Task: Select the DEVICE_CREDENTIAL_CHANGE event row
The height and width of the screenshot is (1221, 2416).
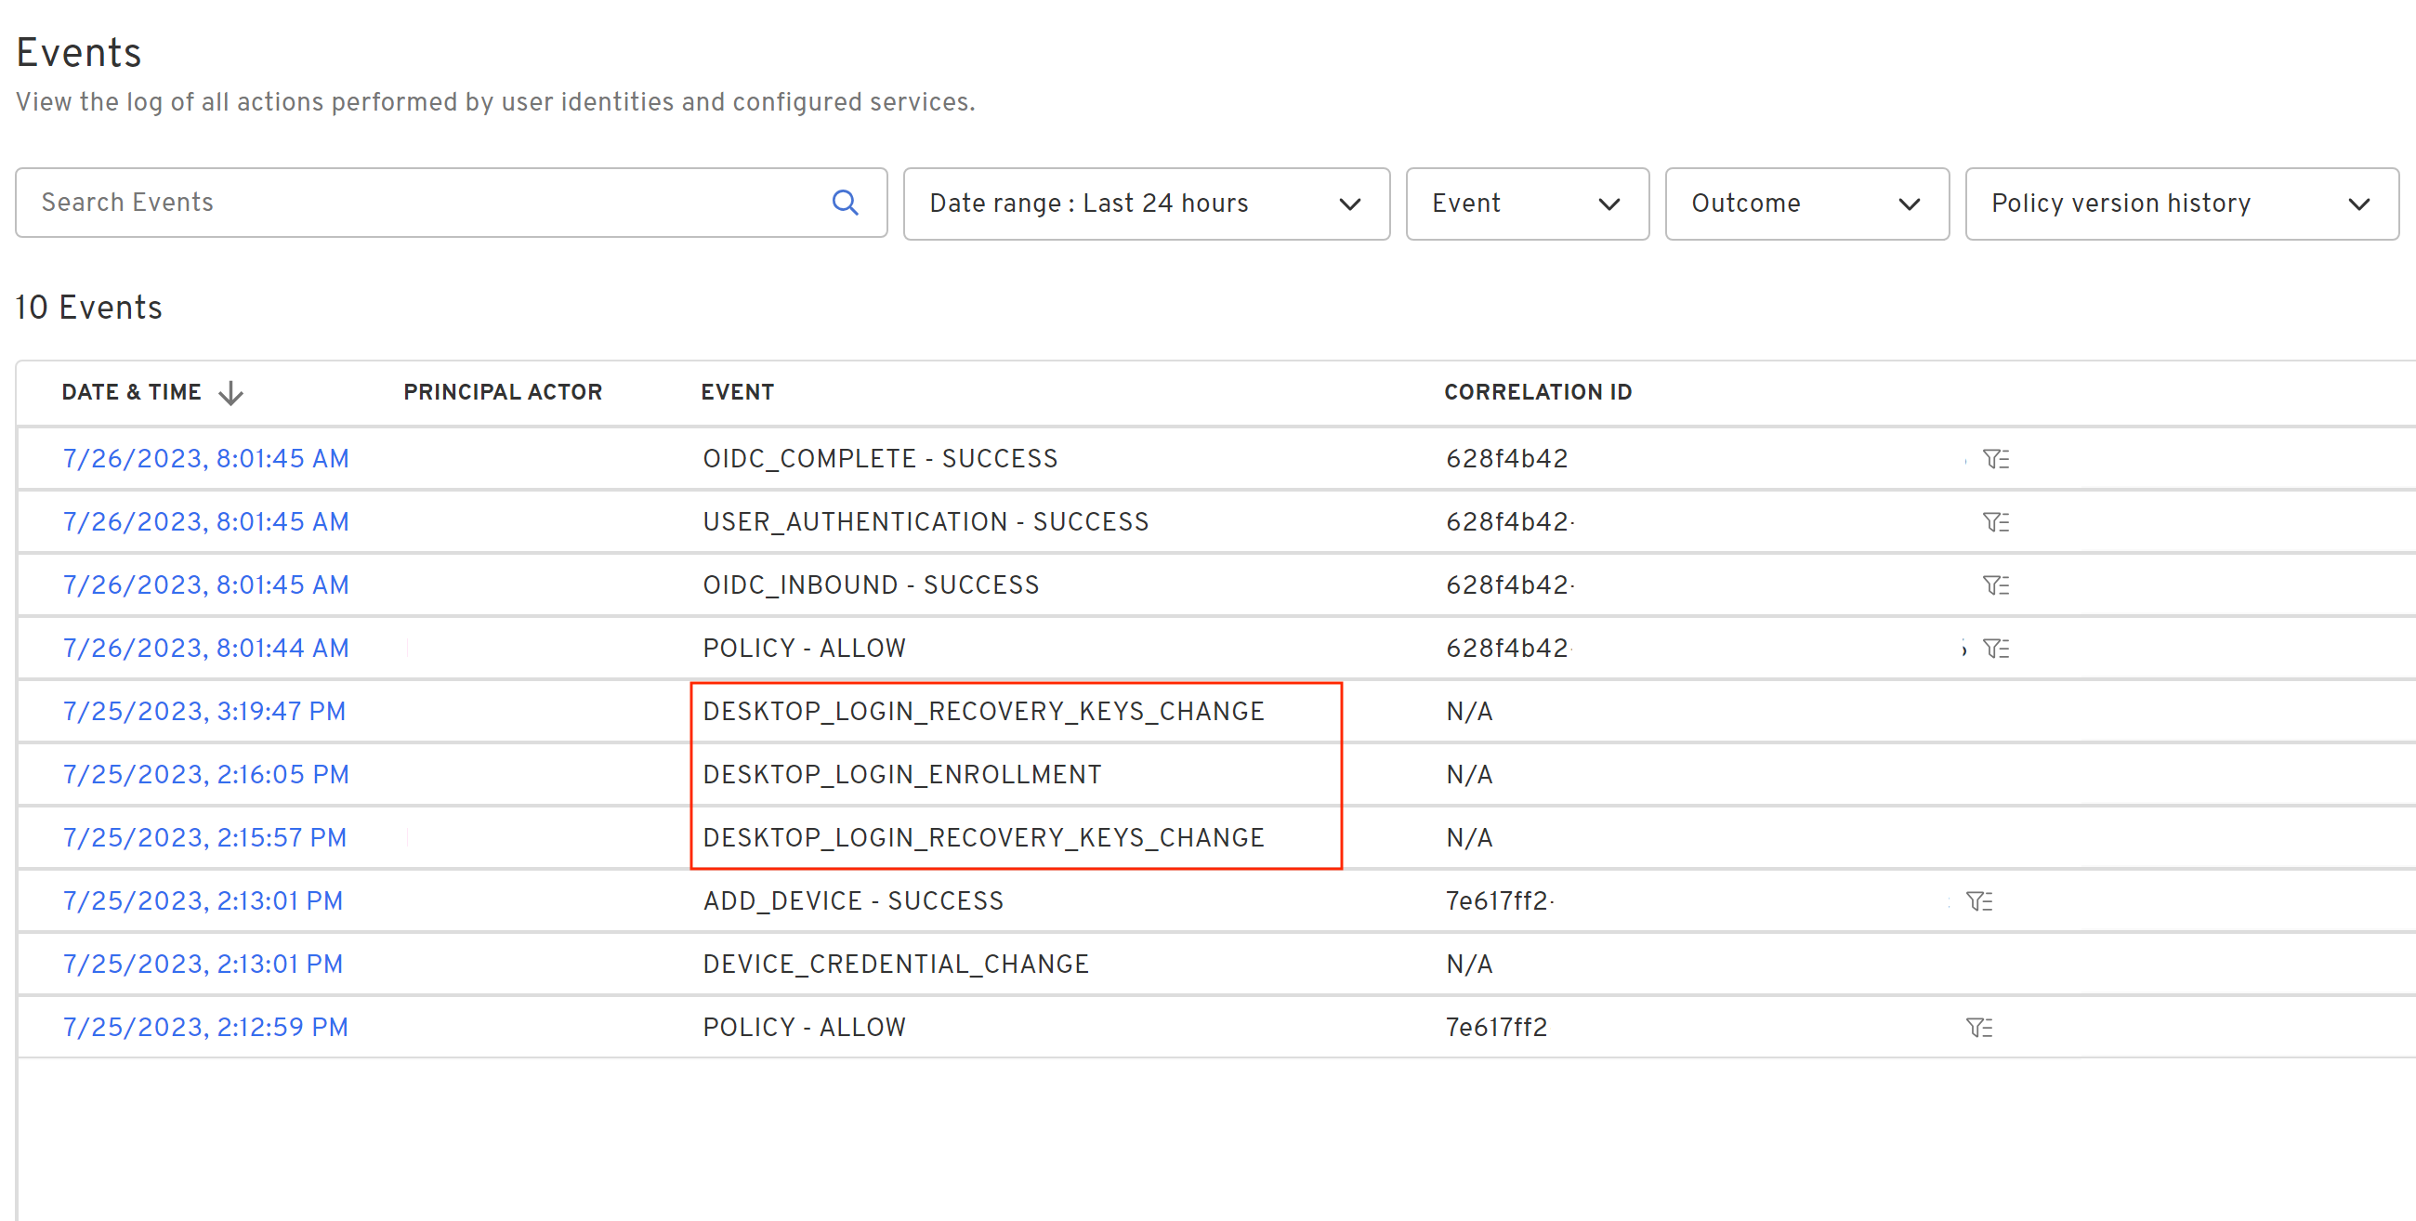Action: click(x=896, y=964)
